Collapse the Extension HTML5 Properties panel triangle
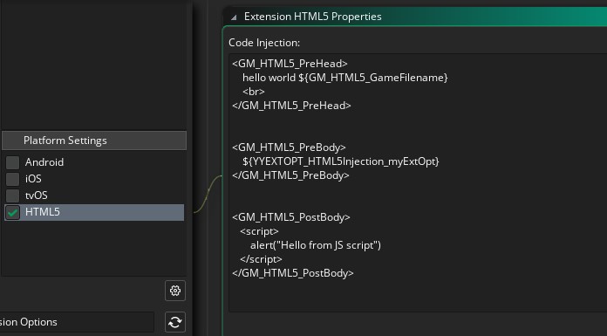The image size is (607, 336). point(234,17)
